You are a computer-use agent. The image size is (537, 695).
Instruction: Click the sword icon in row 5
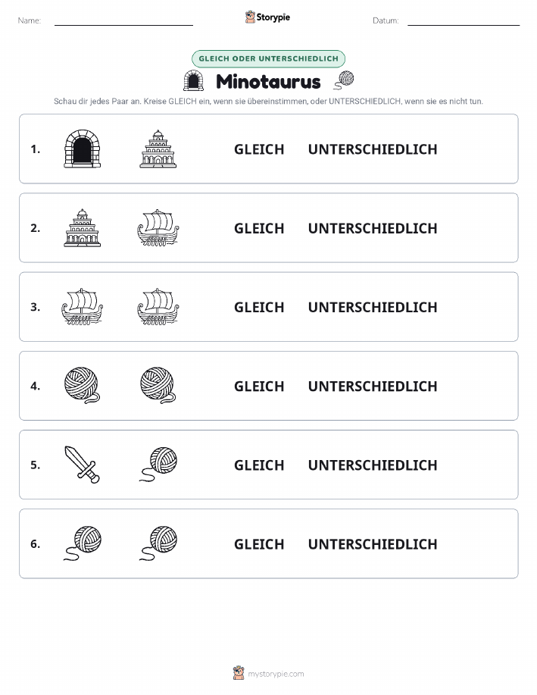(83, 465)
